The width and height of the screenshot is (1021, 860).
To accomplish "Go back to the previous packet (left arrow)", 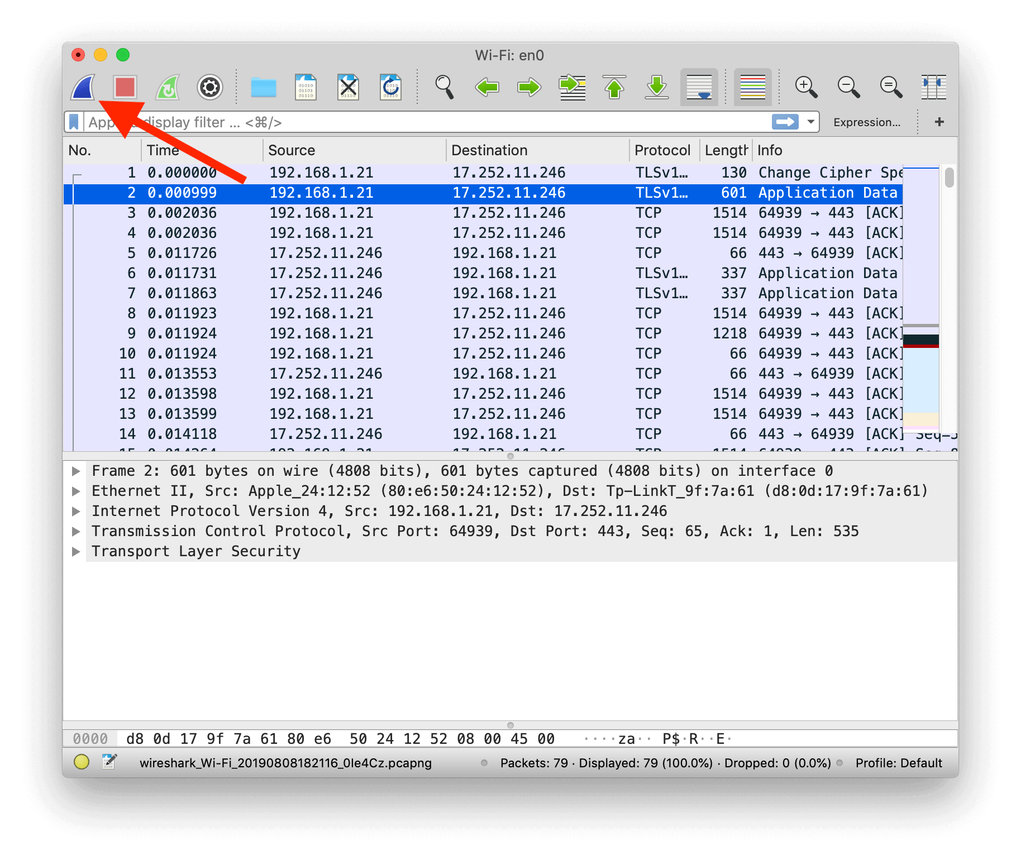I will coord(486,87).
